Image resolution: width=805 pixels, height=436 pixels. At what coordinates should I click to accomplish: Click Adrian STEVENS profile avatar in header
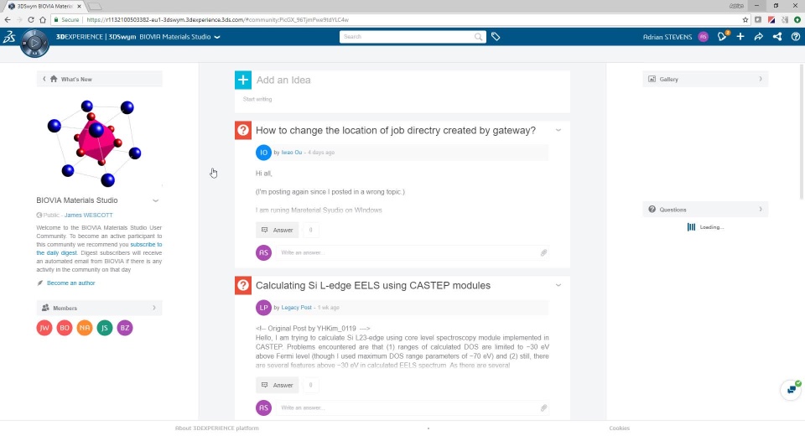pos(704,37)
